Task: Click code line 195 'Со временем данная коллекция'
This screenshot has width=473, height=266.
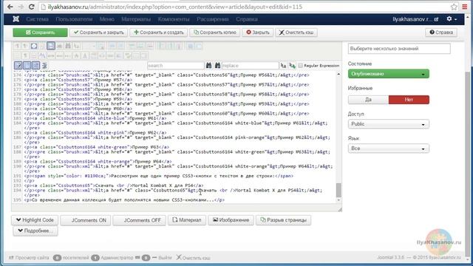Action: (125, 200)
